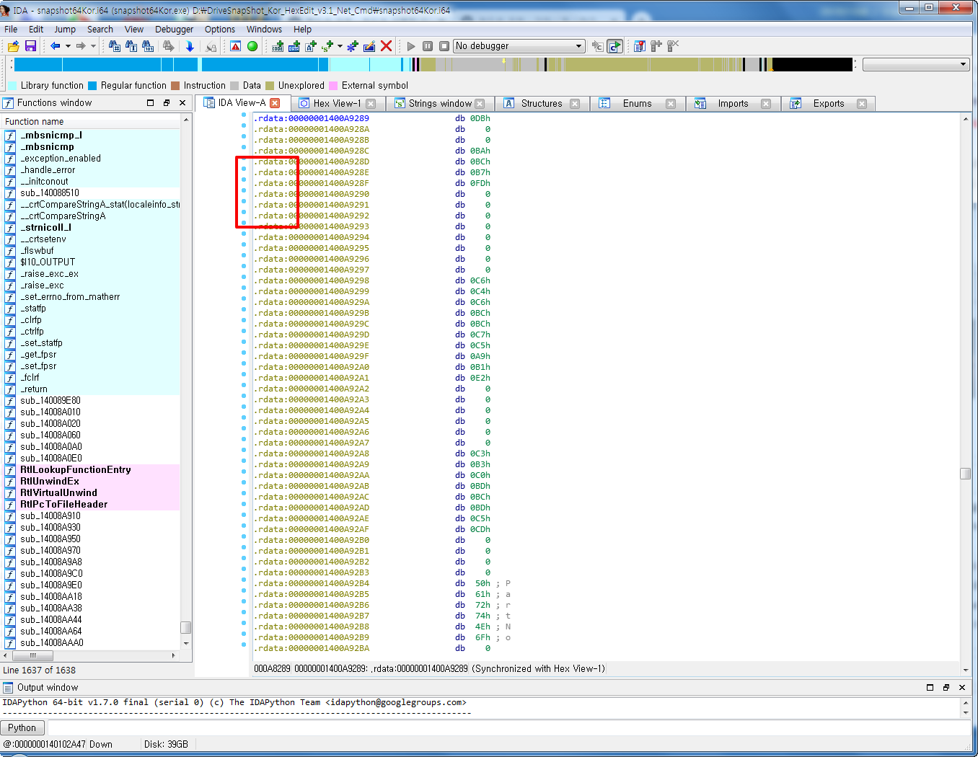Open the Debugger menu
The image size is (978, 757).
pyautogui.click(x=174, y=30)
